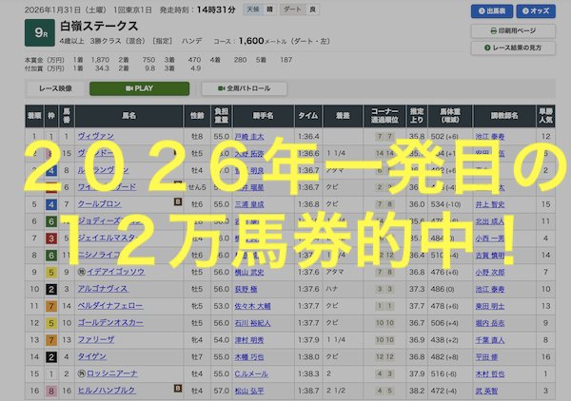
Task: Open jockey link 津村 明秀
Action: (249, 340)
